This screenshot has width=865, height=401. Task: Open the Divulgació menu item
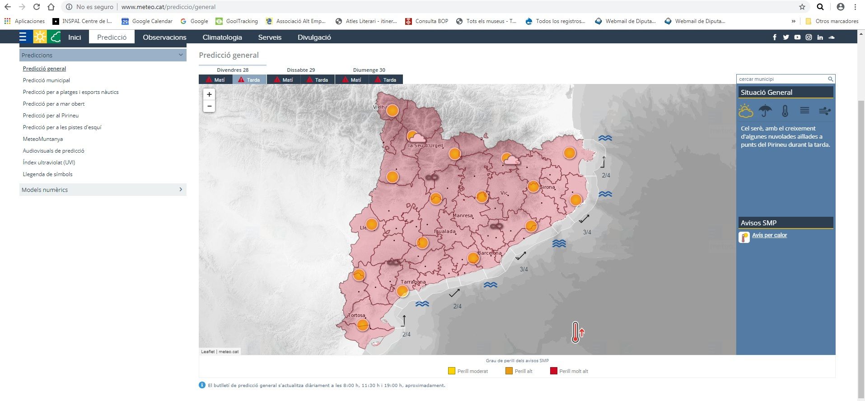pos(314,37)
